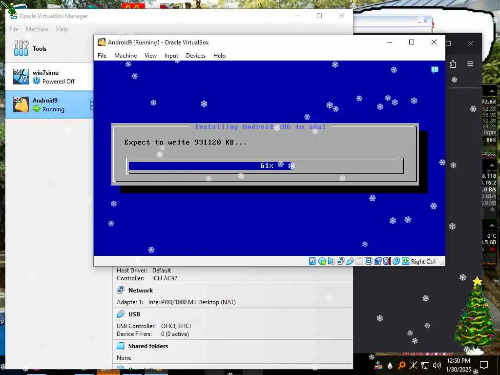Click the USB devices indicator in VM status bar

(x=350, y=262)
